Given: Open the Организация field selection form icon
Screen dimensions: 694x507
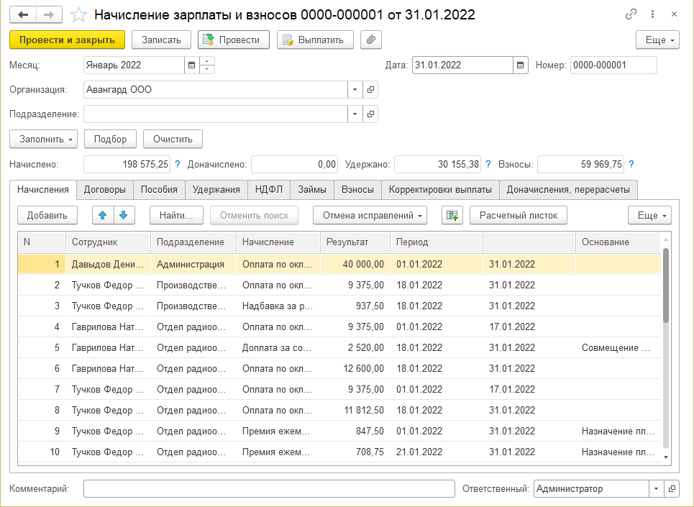Looking at the screenshot, I should point(370,90).
